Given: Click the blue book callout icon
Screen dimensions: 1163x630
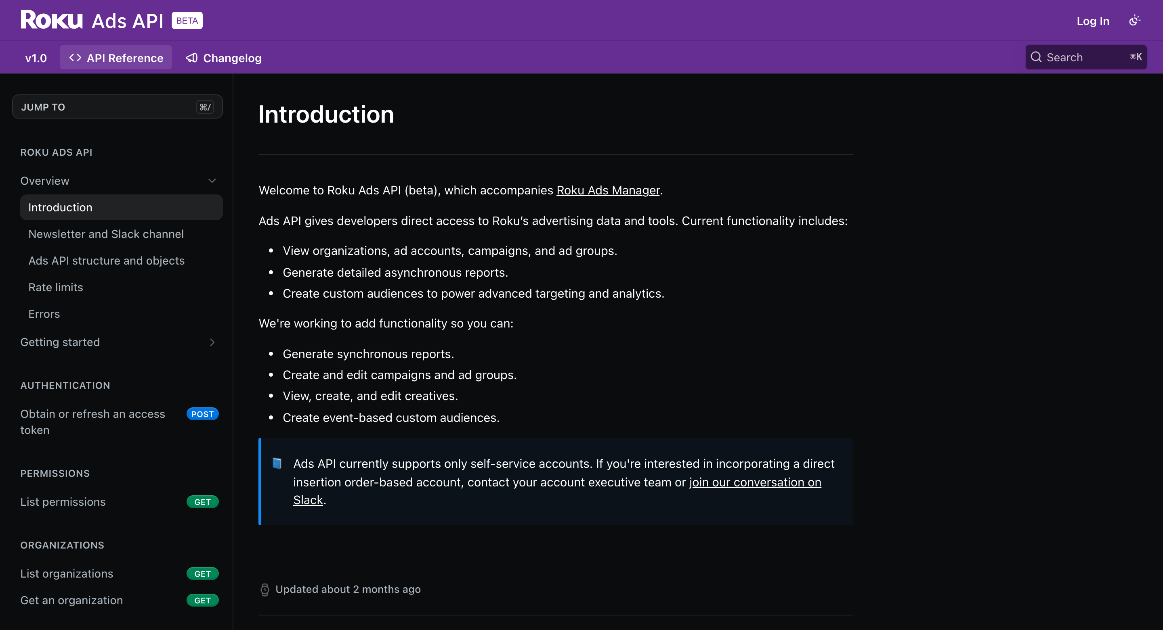Looking at the screenshot, I should point(277,463).
